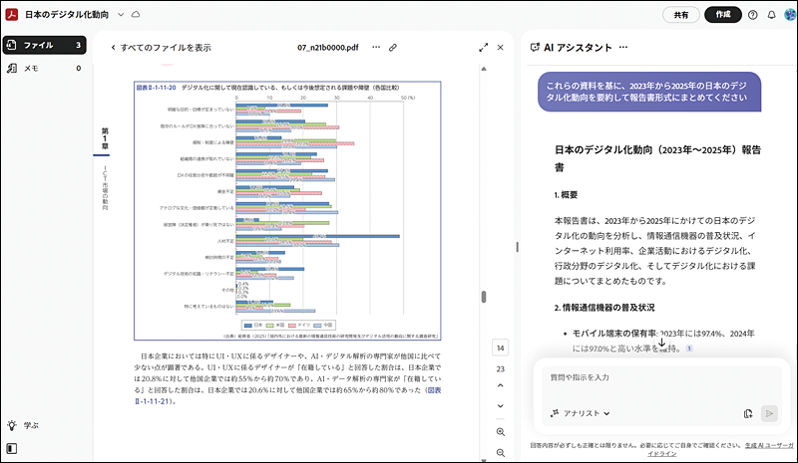This screenshot has width=798, height=463.
Task: Open the more options menu beside the PDF filename
Action: (x=376, y=47)
